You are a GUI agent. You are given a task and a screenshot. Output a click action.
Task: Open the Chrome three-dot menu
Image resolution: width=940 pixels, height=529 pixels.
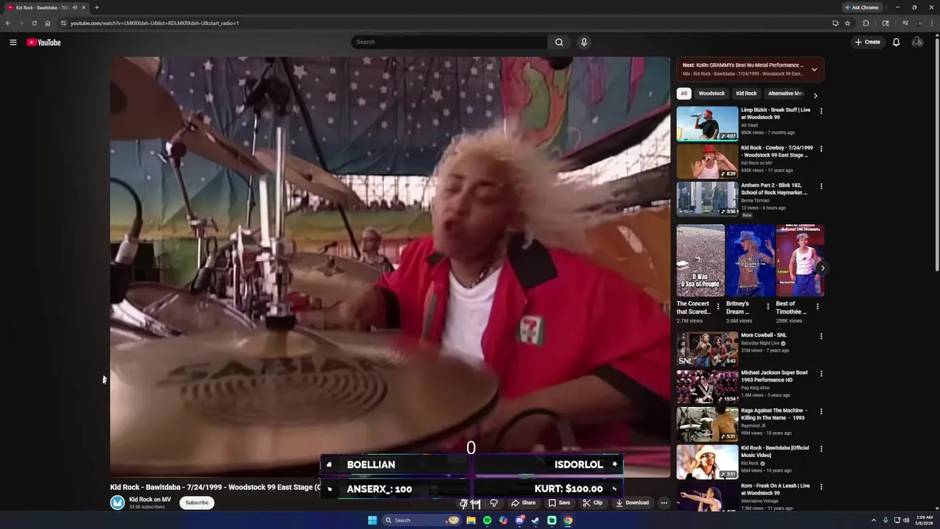(x=932, y=23)
